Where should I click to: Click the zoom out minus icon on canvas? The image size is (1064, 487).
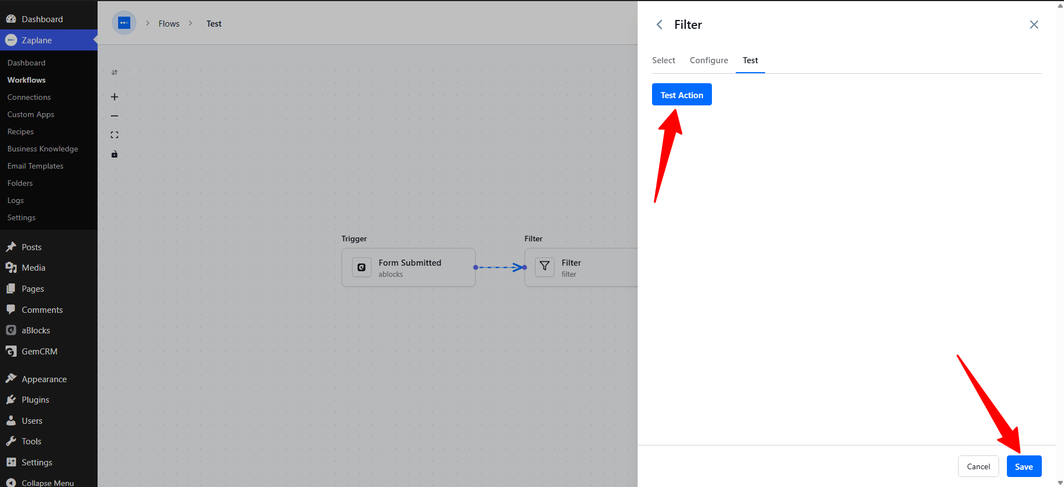click(x=114, y=116)
